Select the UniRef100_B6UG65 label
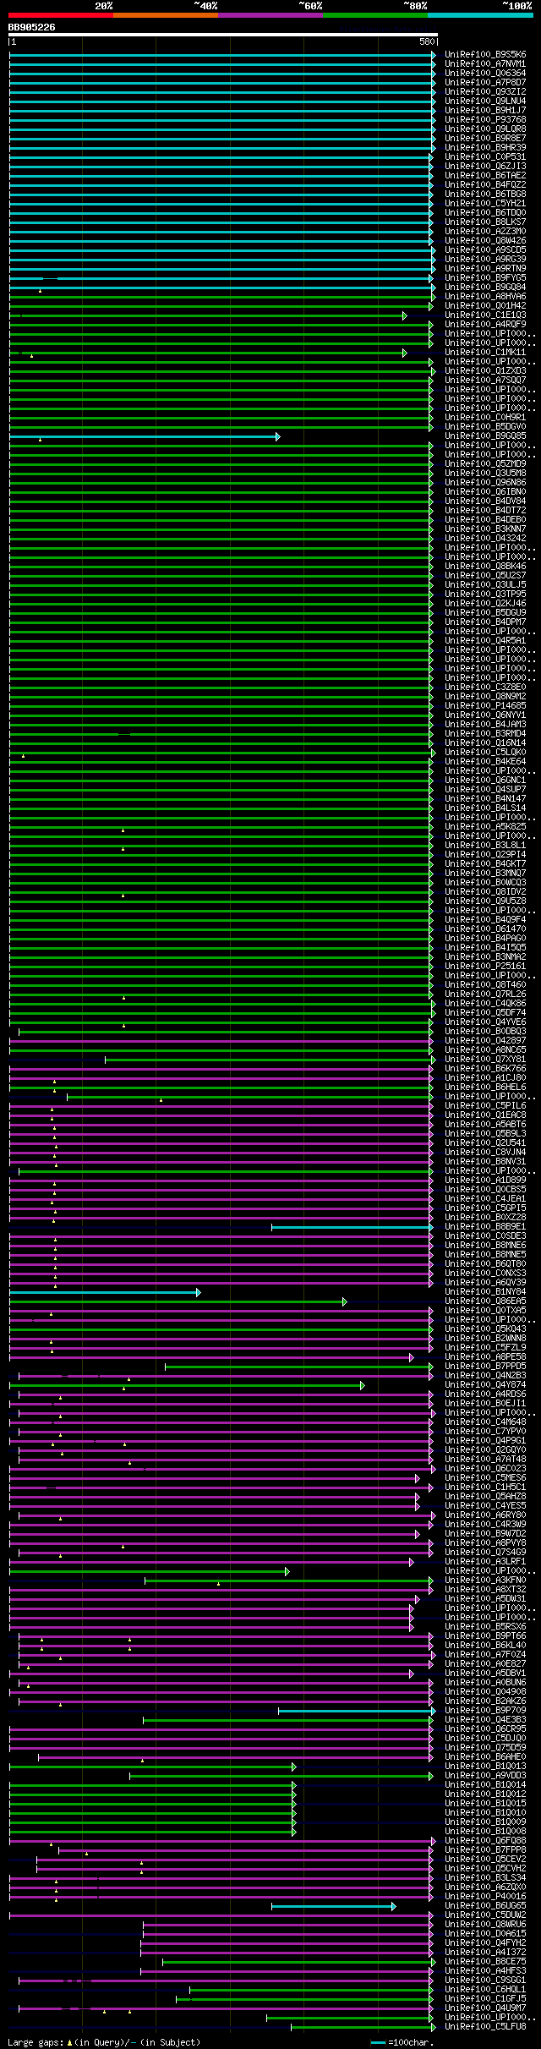Image resolution: width=541 pixels, height=2049 pixels. pos(485,1905)
